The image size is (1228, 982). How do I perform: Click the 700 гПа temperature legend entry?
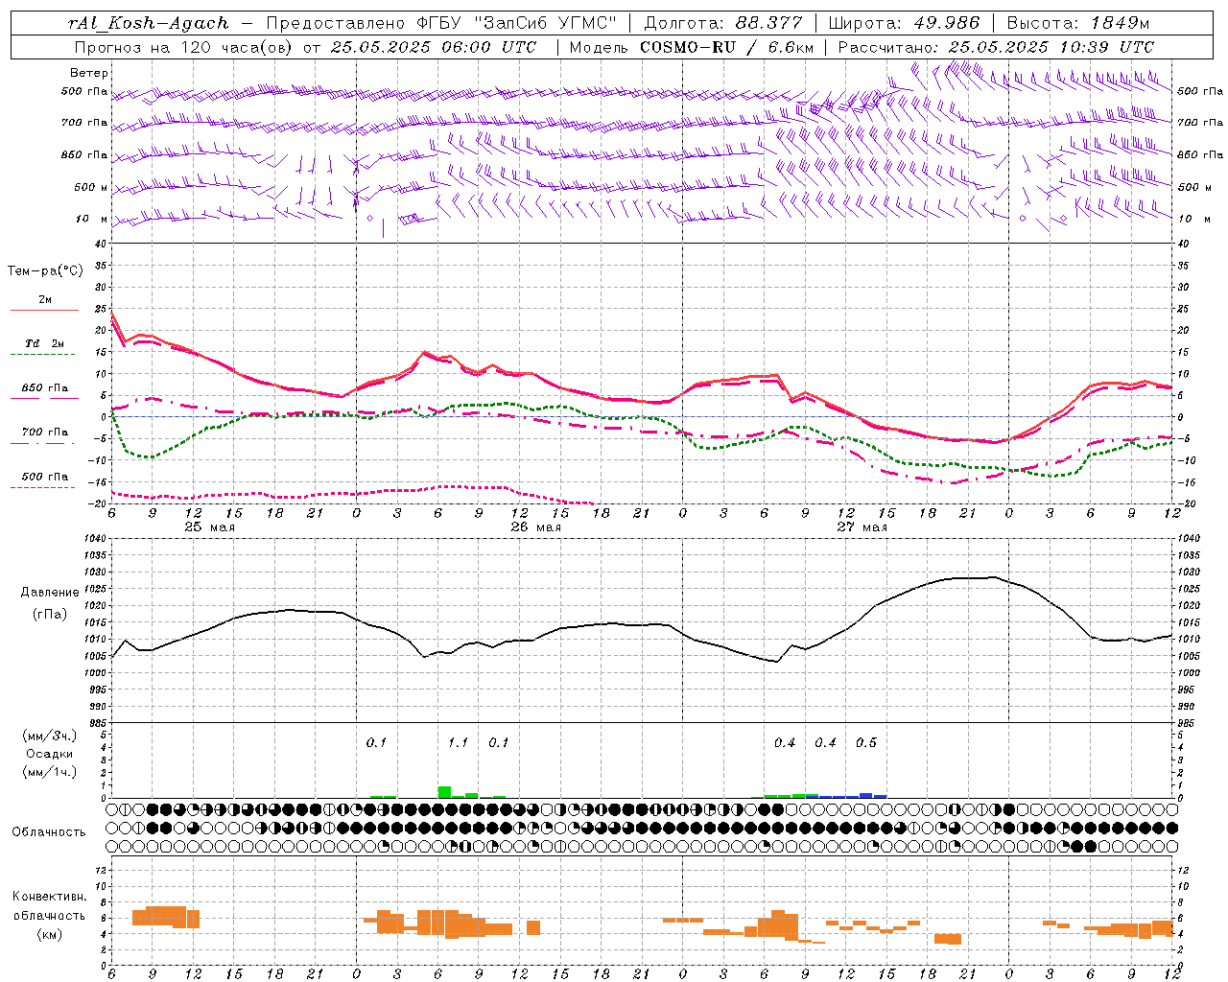tap(45, 433)
